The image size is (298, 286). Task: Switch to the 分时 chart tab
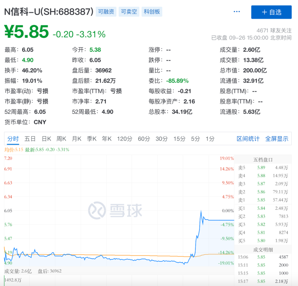(13, 139)
